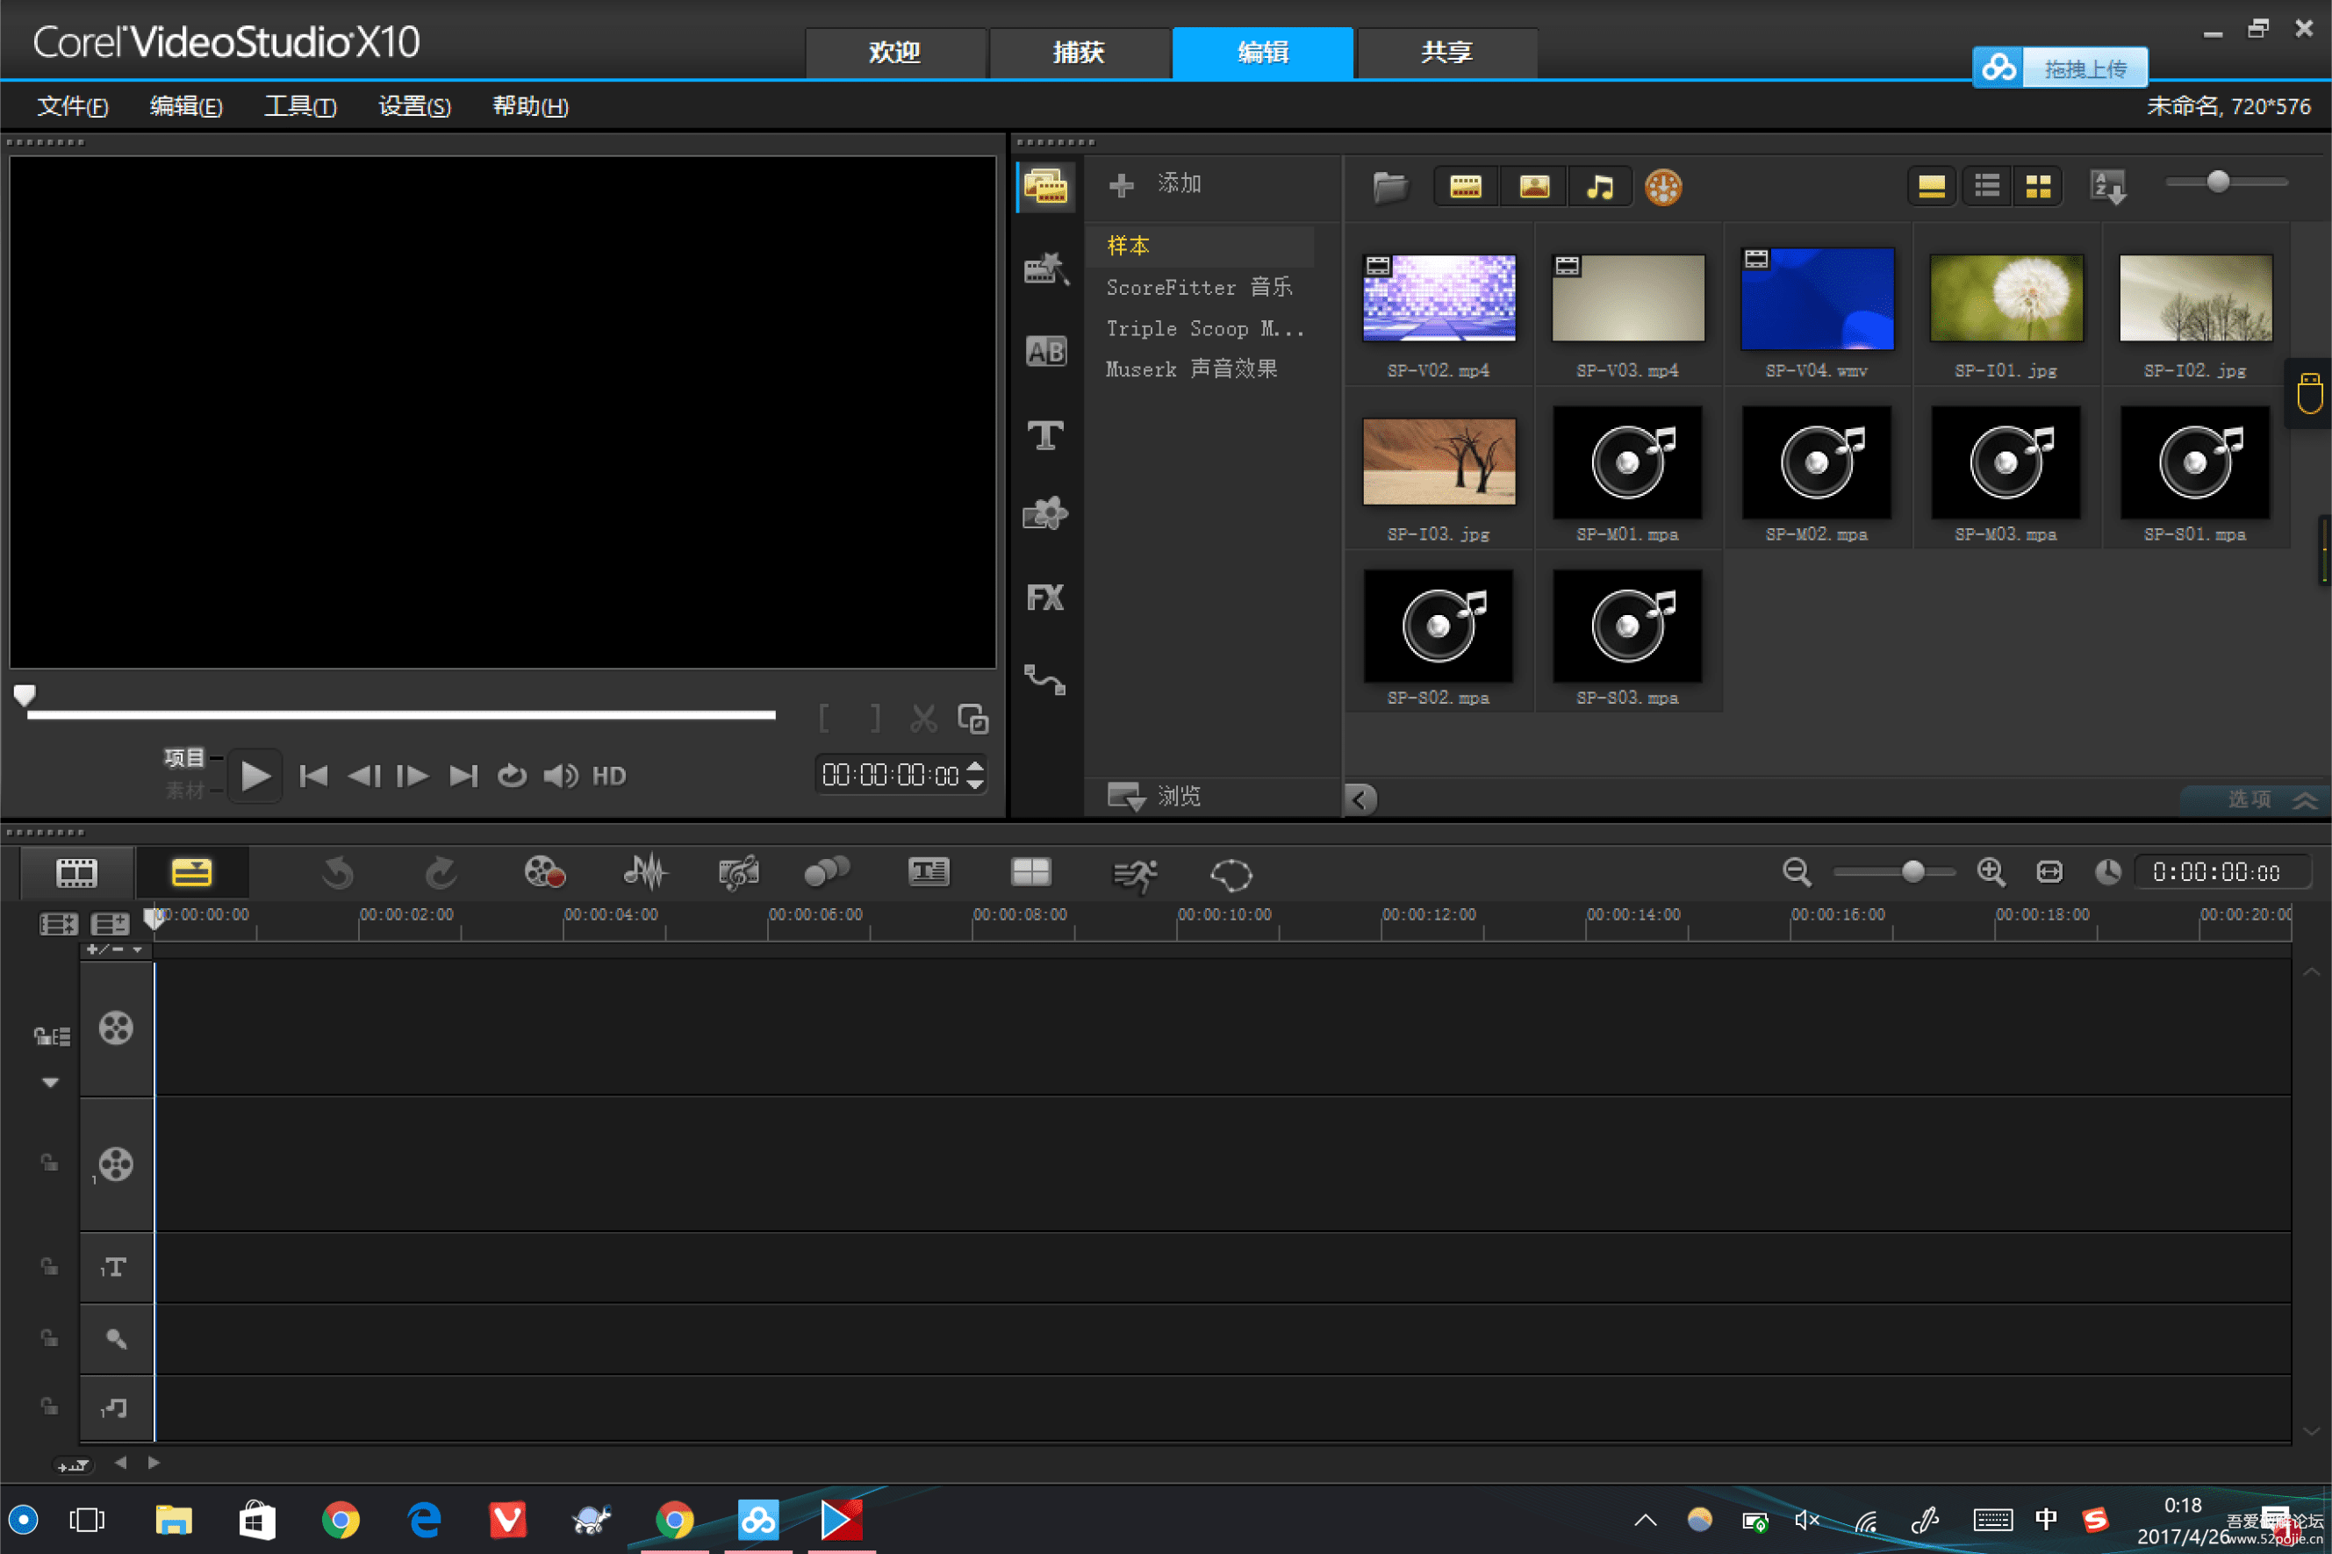
Task: Open the FX Filter panel
Action: tap(1045, 598)
